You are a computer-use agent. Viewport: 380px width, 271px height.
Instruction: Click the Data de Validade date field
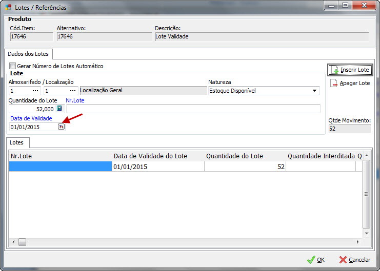[33, 127]
